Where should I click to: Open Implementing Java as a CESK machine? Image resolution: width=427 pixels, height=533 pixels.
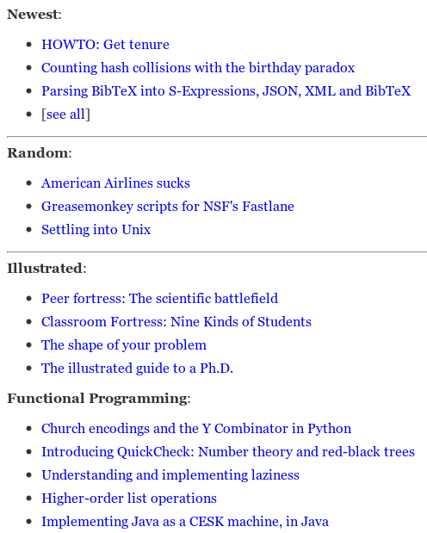pyautogui.click(x=185, y=522)
